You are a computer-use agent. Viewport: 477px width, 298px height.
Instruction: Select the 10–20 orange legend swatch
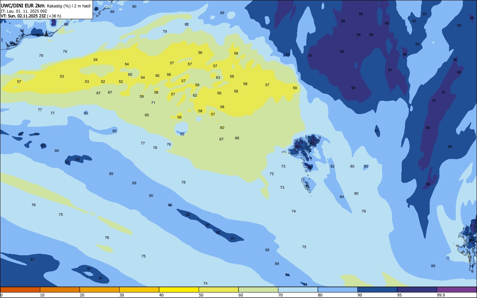[x=60, y=289]
